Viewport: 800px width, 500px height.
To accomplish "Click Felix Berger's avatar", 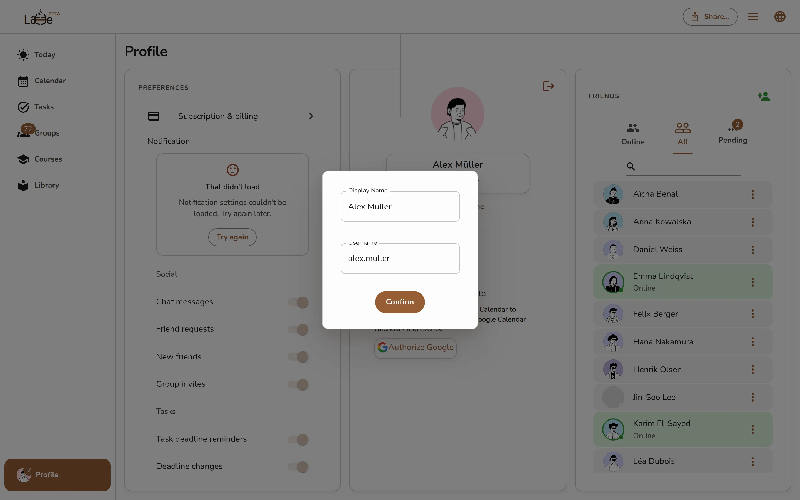I will point(613,314).
